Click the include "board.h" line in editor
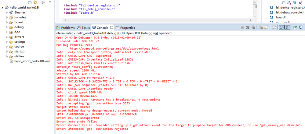 tap(79, 13)
